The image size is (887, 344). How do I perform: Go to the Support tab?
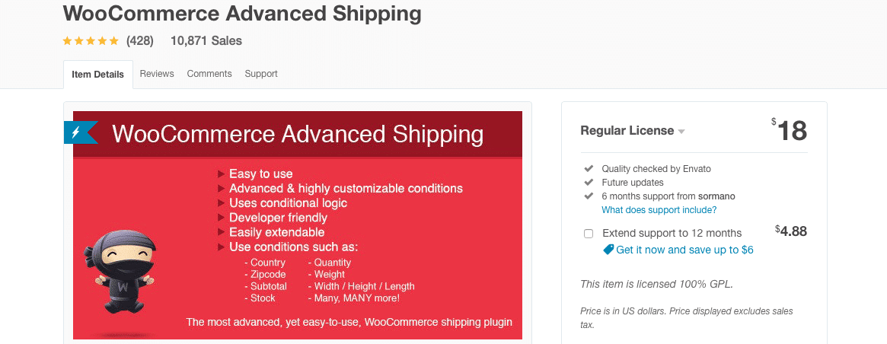(261, 74)
